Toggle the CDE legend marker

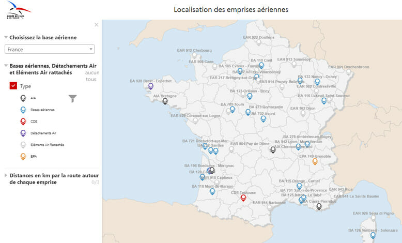click(x=23, y=121)
